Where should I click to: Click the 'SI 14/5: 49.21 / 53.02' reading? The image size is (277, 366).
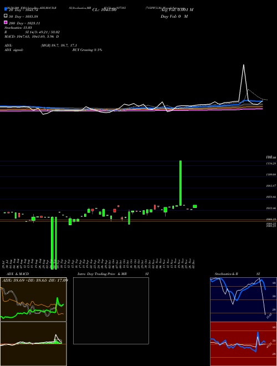(x=43, y=32)
